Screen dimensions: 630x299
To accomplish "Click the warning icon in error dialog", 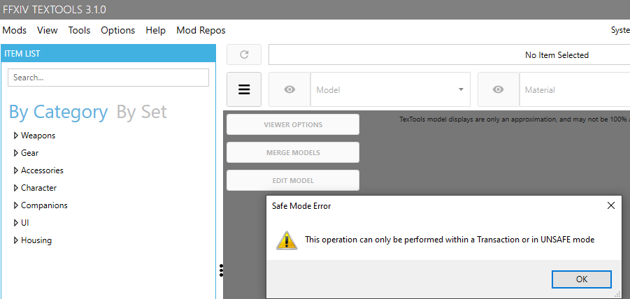I will point(287,240).
